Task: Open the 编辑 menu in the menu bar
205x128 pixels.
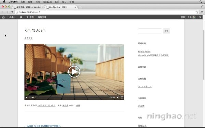Action: tap(30, 2)
